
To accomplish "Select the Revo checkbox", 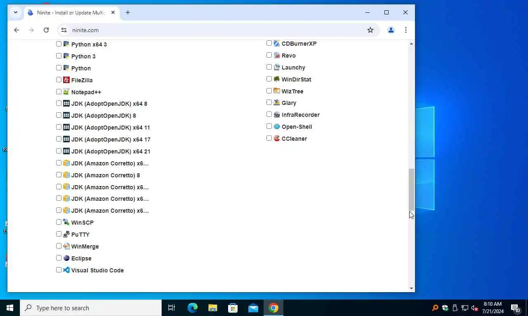I will pyautogui.click(x=269, y=55).
